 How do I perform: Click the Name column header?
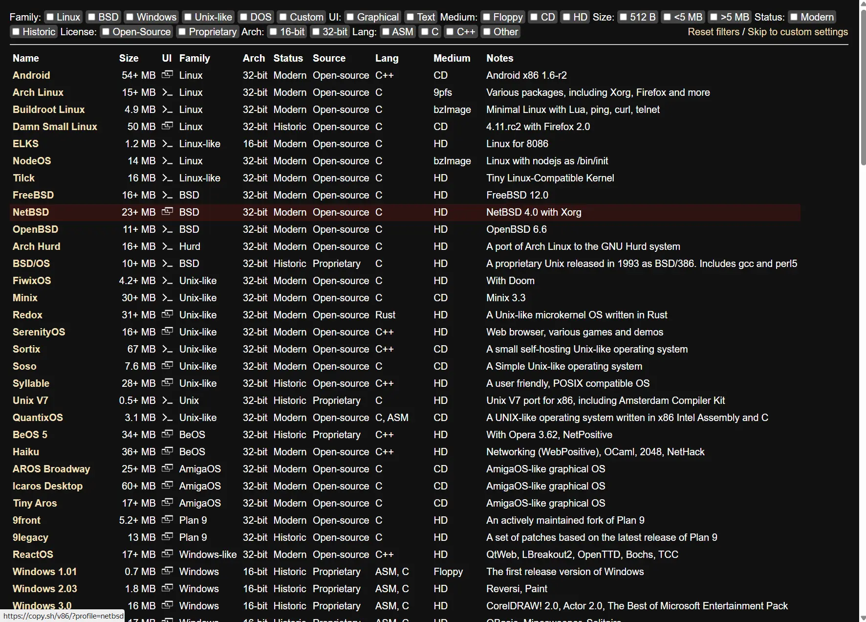26,58
